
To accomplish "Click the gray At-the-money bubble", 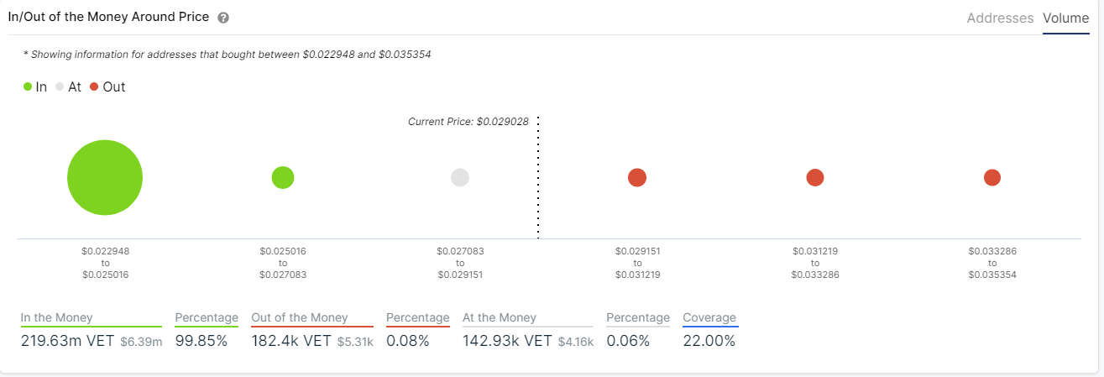I will tap(460, 177).
